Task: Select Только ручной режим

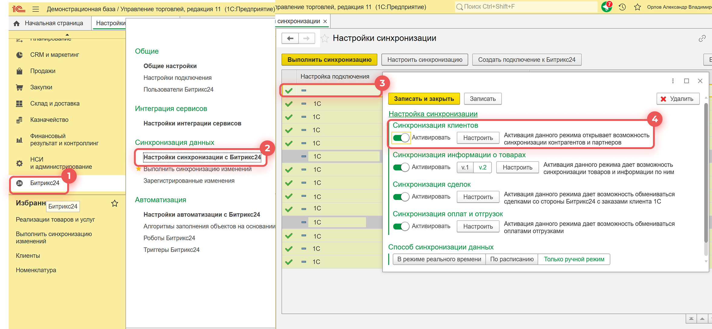Action: point(574,259)
